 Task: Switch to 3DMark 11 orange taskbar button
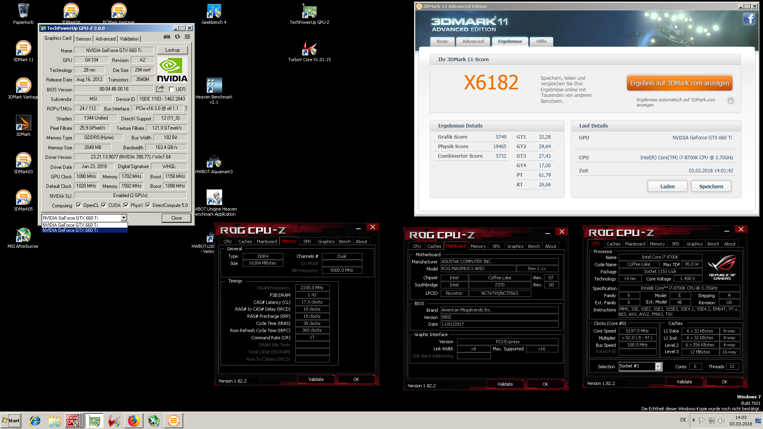[x=174, y=421]
